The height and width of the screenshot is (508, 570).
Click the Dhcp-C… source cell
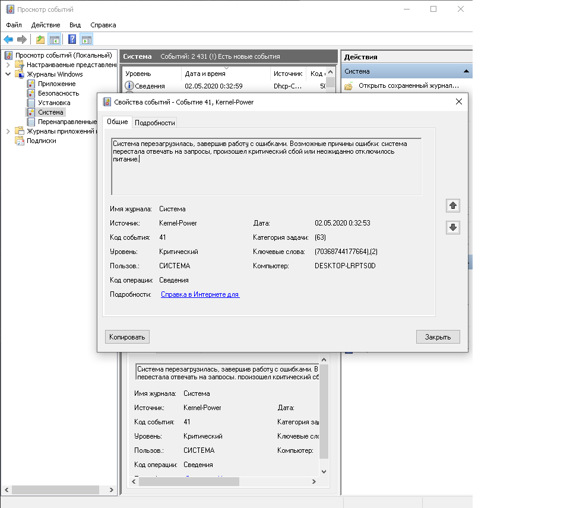click(287, 86)
